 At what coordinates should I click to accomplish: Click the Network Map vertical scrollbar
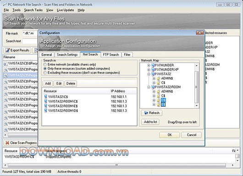point(197,85)
